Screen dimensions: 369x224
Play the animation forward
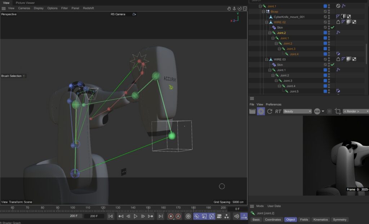(135, 216)
